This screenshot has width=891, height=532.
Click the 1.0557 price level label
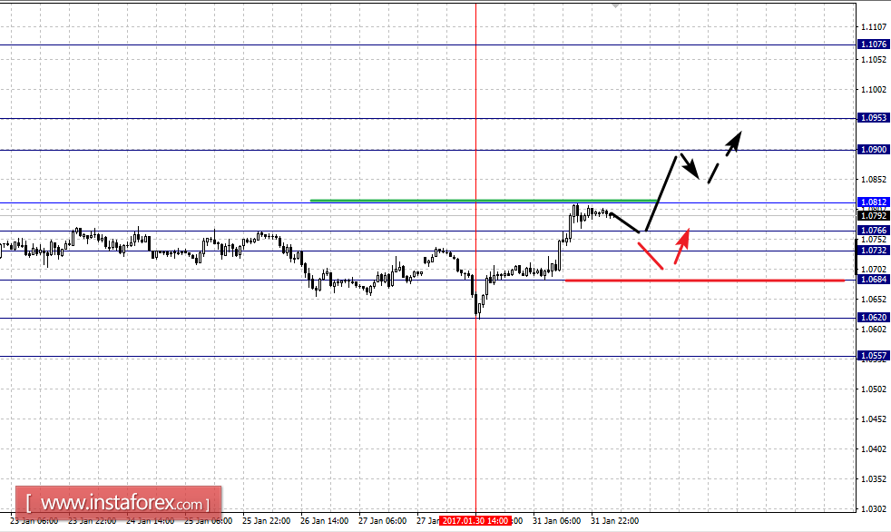tap(874, 356)
